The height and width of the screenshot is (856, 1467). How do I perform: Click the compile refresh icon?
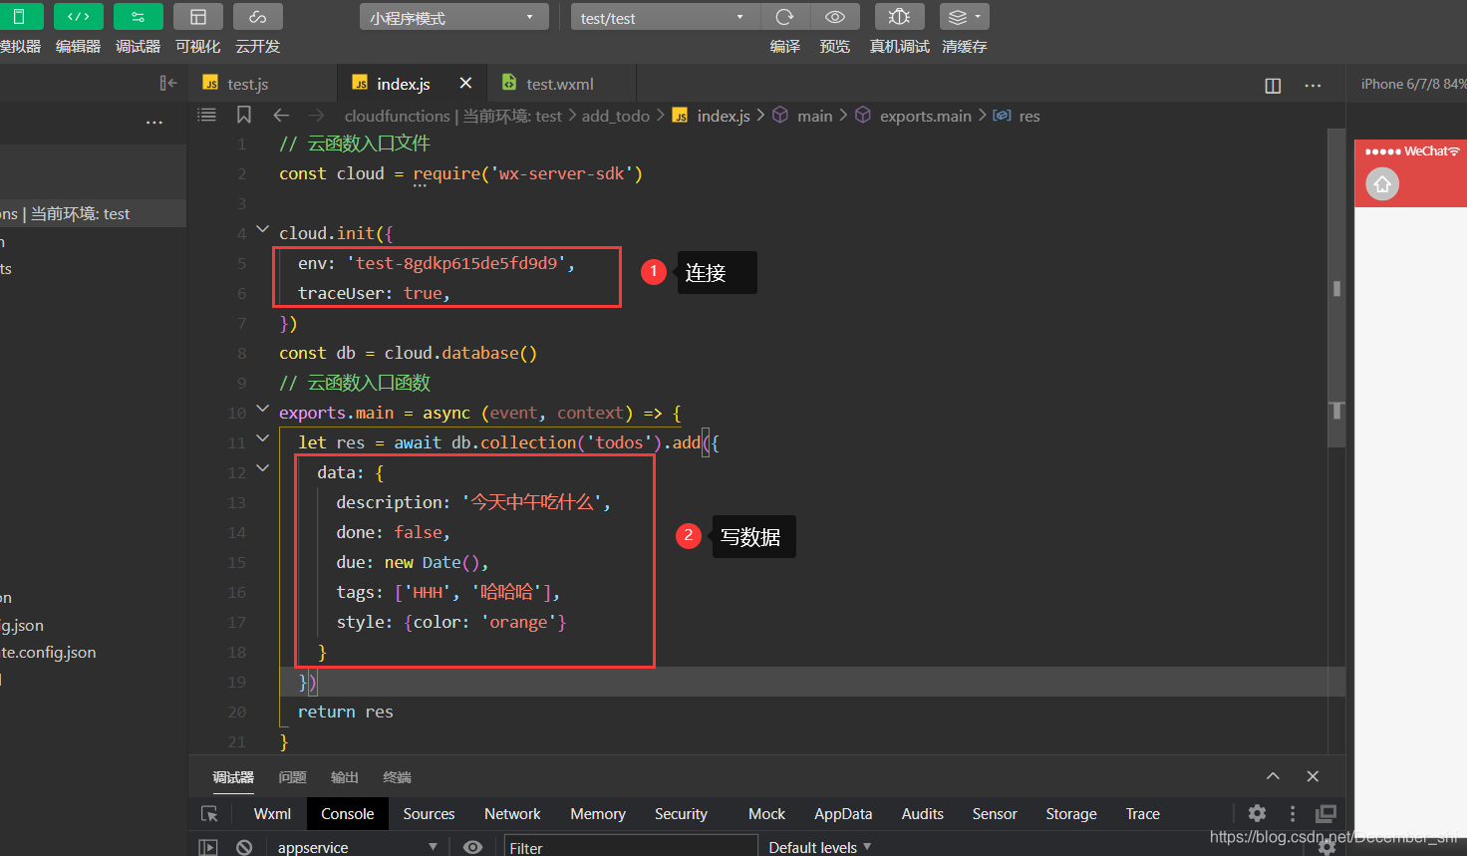tap(785, 17)
